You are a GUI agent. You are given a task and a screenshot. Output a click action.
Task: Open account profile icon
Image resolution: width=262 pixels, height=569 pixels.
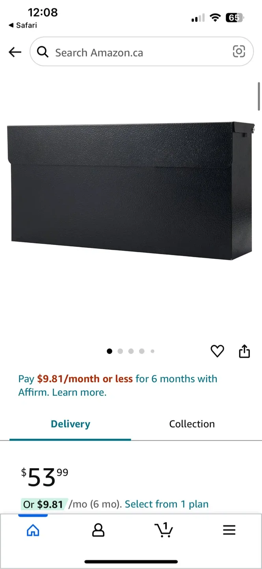98,530
